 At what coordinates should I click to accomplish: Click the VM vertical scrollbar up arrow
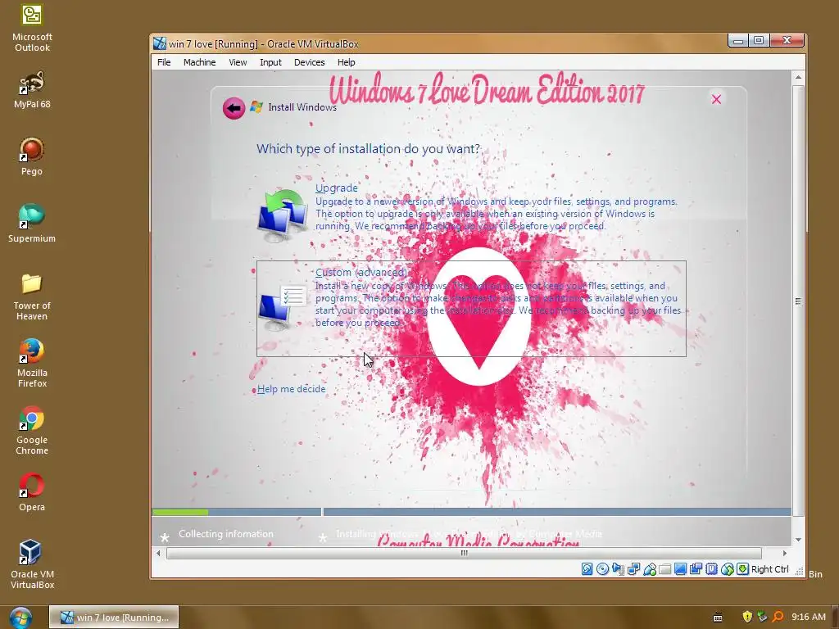798,78
